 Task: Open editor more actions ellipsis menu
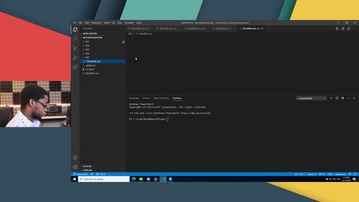point(354,29)
